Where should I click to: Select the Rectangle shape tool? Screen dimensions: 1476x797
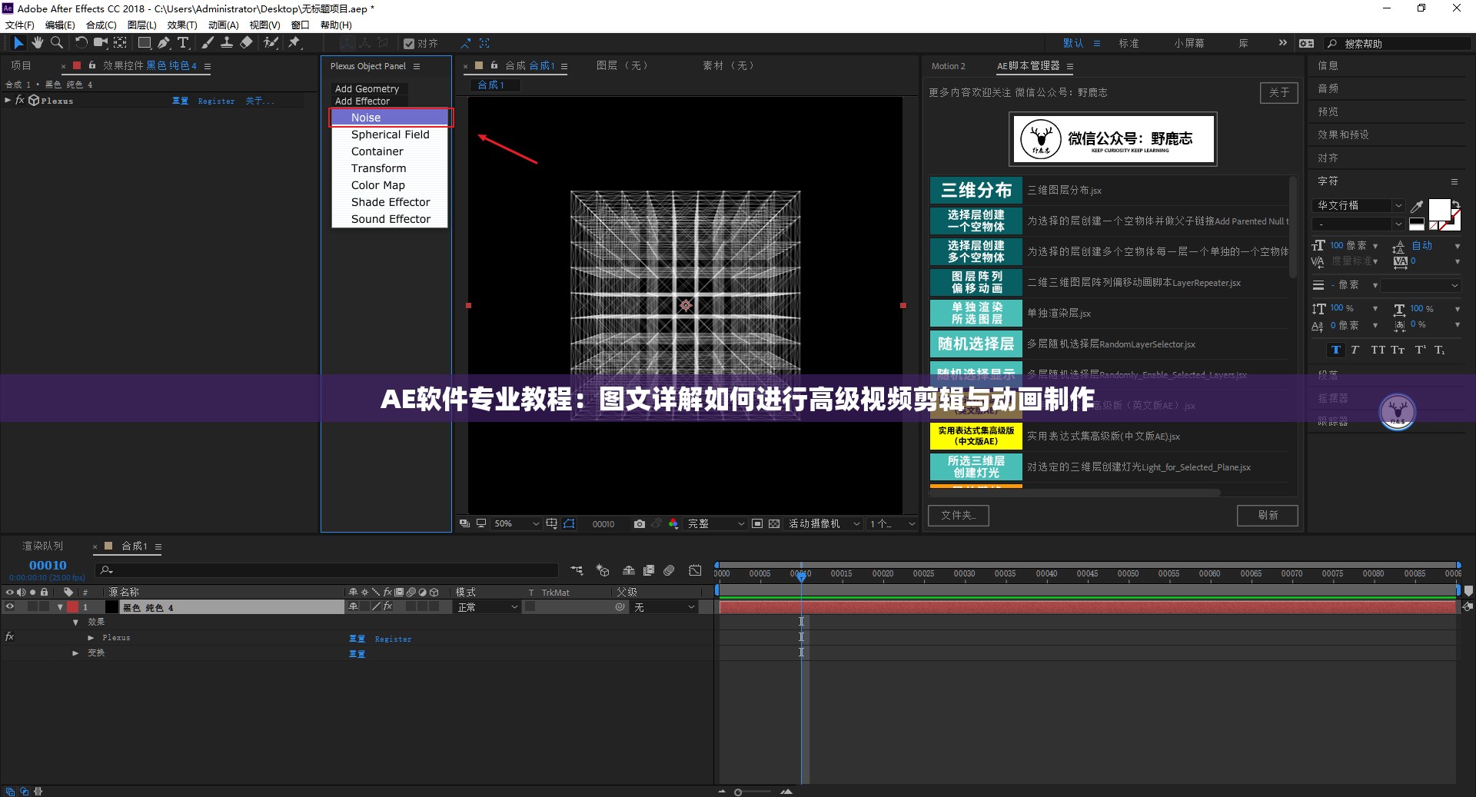pyautogui.click(x=144, y=43)
